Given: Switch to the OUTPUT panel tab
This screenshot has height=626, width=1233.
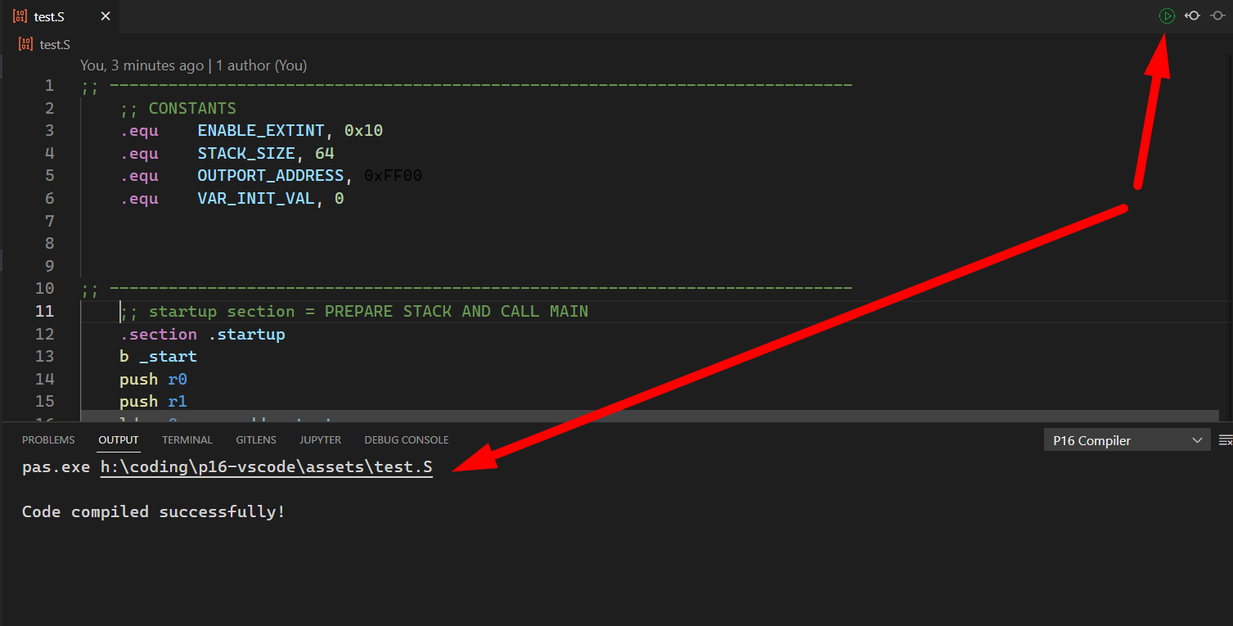Looking at the screenshot, I should [x=119, y=440].
